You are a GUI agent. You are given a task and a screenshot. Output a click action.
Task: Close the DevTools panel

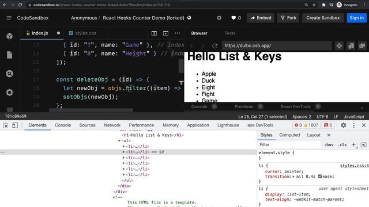(364, 125)
